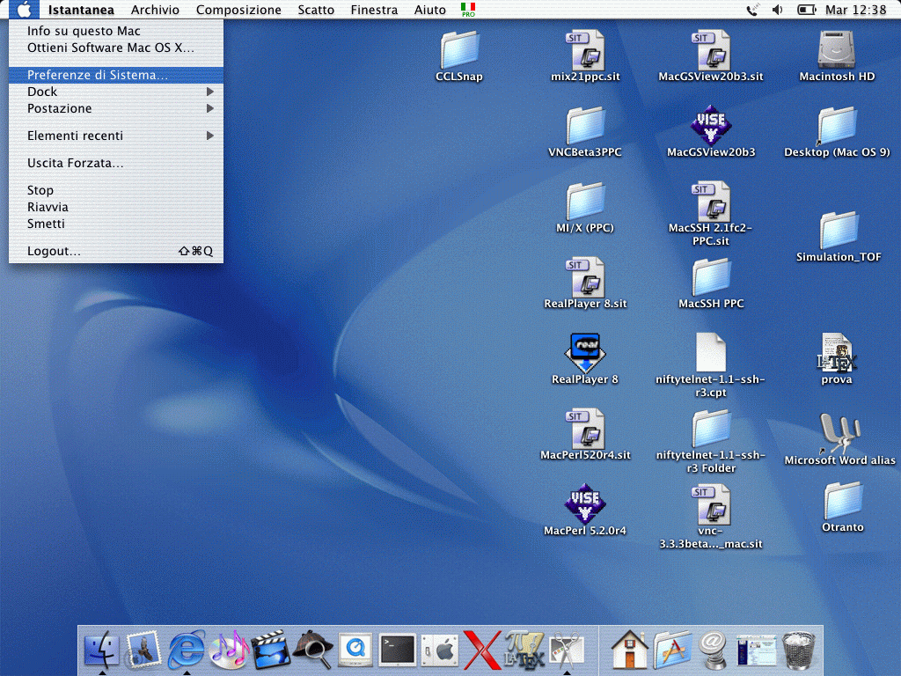
Task: Click the clock showing Mar 12:38
Action: click(855, 10)
